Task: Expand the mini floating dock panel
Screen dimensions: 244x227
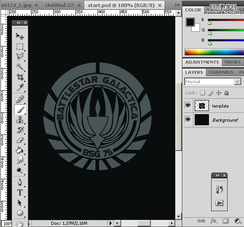Action: 217,176
